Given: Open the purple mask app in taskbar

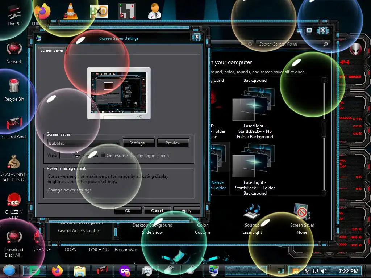Looking at the screenshot, I should pyautogui.click(x=125, y=271).
